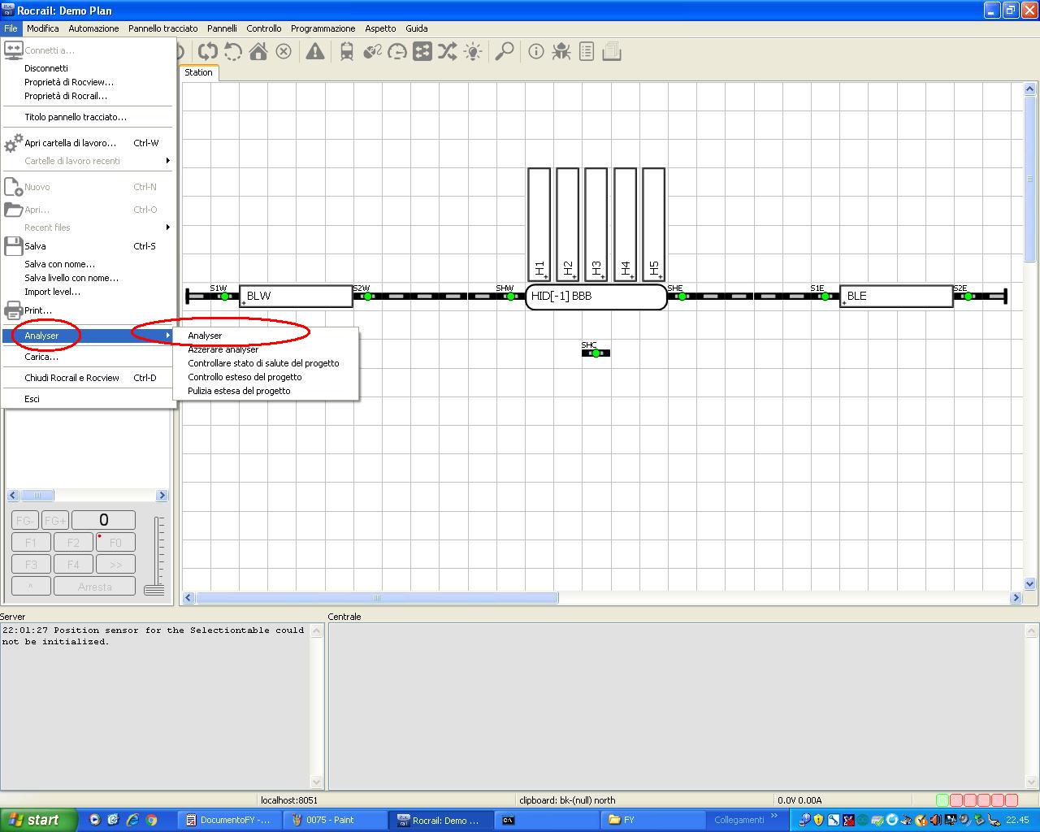Expand the Recent files submenu

(88, 227)
